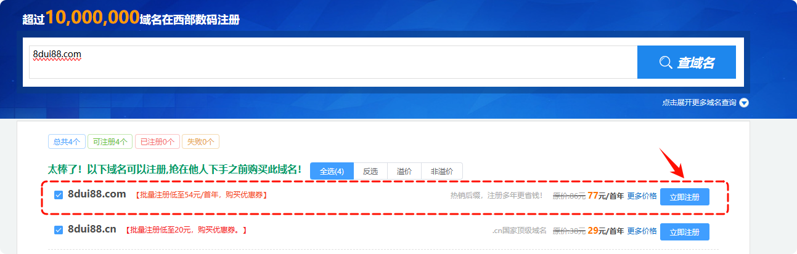
Task: Click 立即注册 for 8dui88.com
Action: [684, 197]
